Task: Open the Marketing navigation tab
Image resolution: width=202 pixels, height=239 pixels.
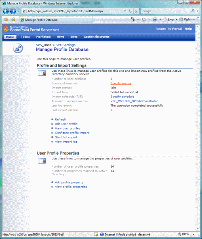Action: [43, 37]
